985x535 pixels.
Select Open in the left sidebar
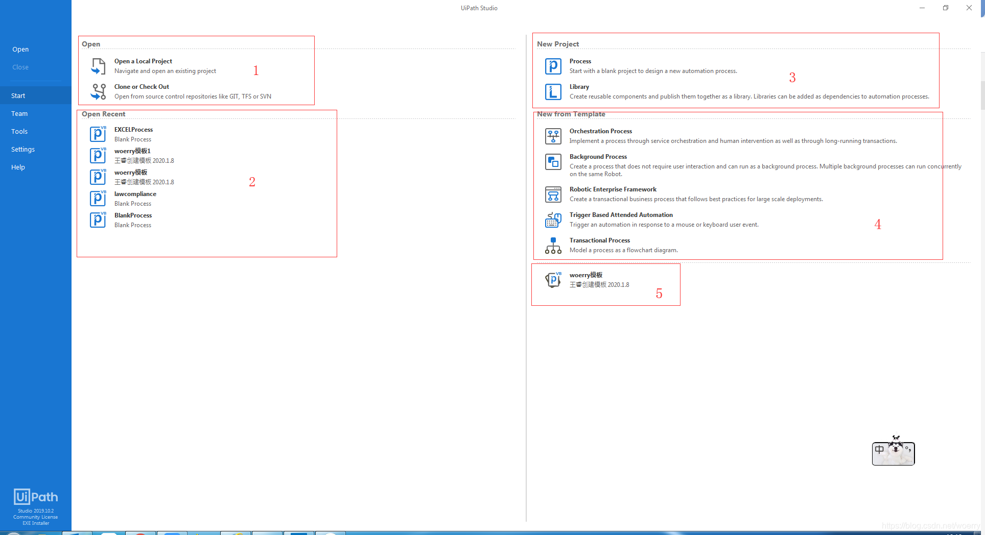coord(20,50)
